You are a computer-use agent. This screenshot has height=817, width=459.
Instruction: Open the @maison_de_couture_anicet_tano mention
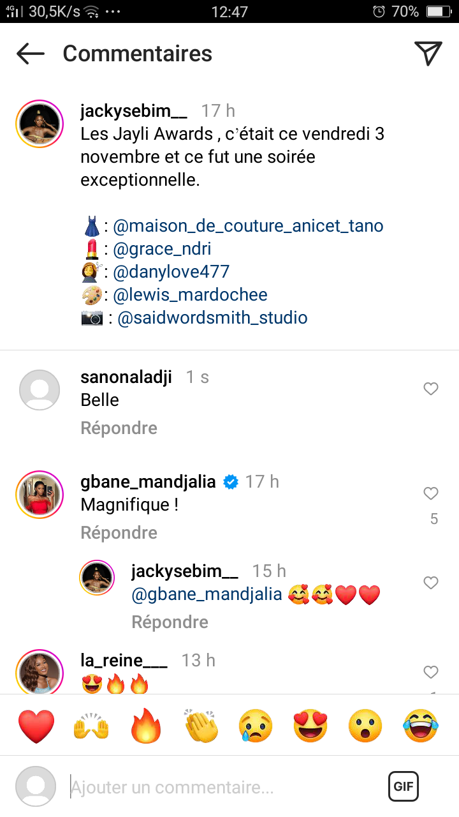[x=248, y=226]
